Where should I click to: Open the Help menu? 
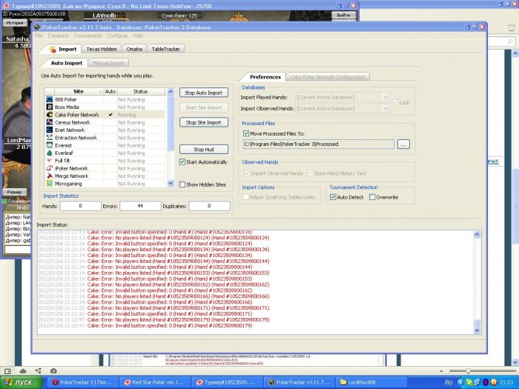(x=138, y=36)
